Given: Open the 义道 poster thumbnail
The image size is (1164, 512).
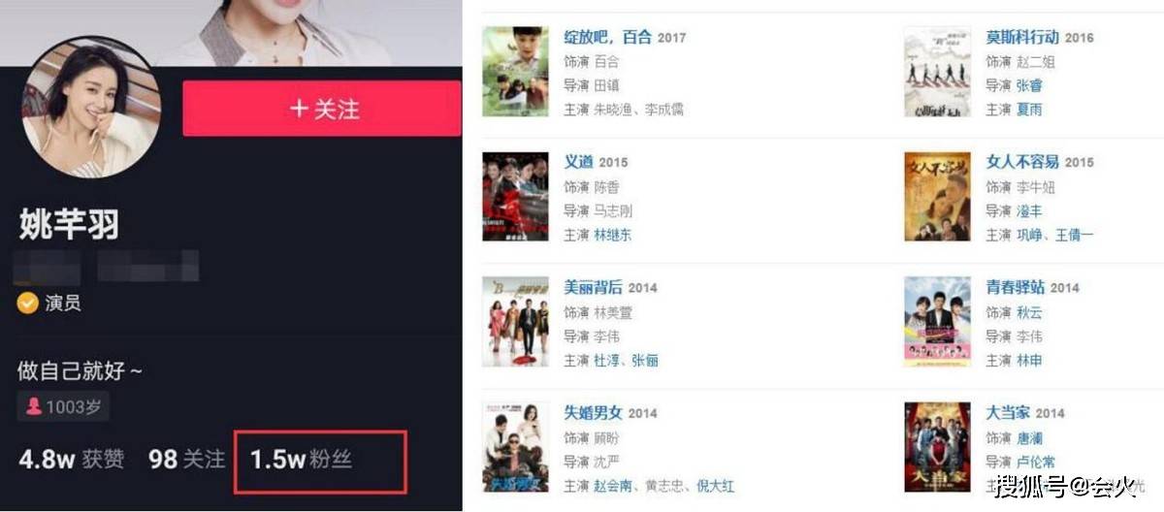Looking at the screenshot, I should [515, 197].
